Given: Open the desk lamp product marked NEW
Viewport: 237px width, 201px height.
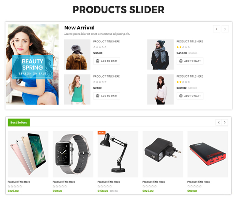Looking at the screenshot, I should click(118, 154).
